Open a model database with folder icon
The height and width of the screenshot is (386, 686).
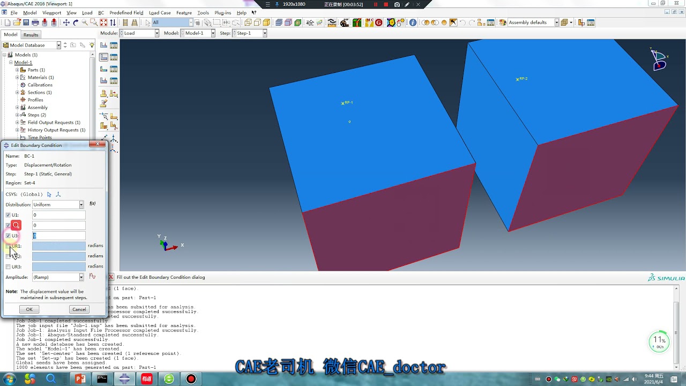coord(17,23)
